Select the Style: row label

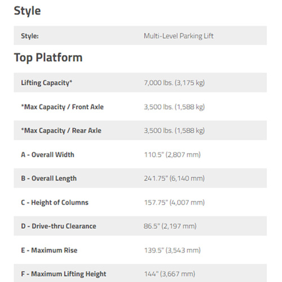click(30, 36)
